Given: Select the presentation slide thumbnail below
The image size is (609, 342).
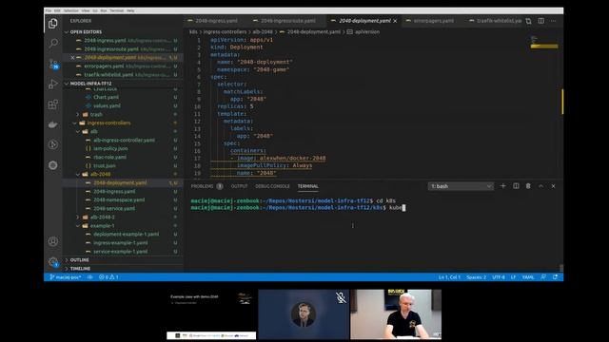Looking at the screenshot, I should pos(211,314).
